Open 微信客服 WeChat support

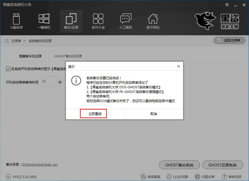pyautogui.click(x=151, y=177)
